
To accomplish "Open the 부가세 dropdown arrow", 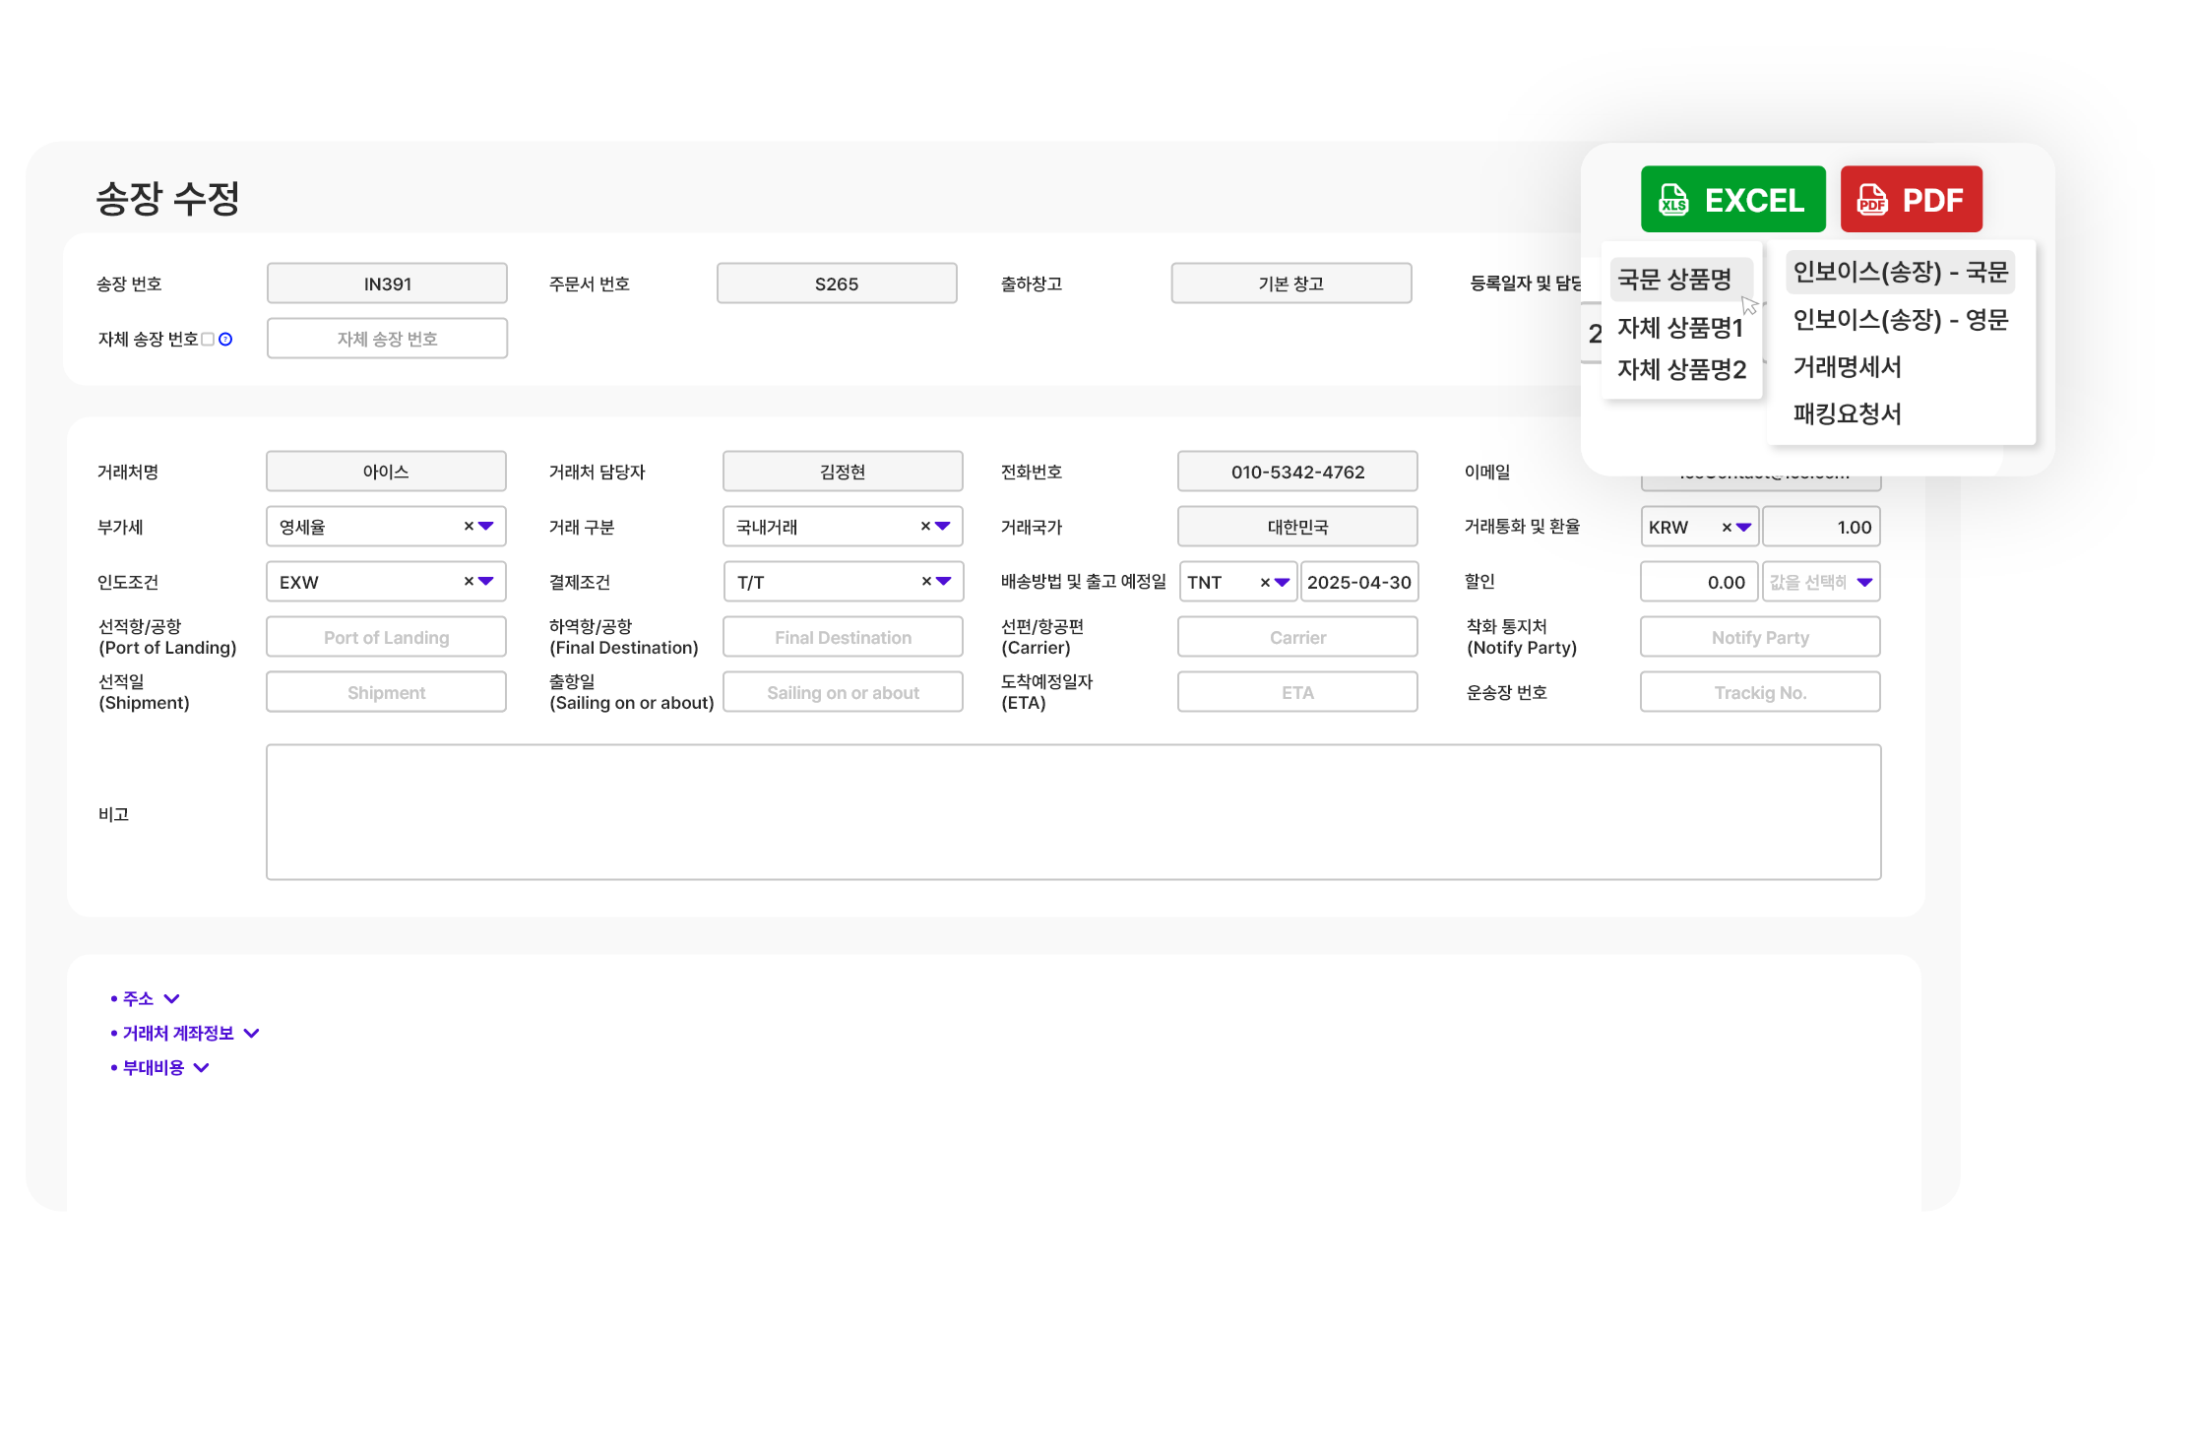I will (x=486, y=526).
